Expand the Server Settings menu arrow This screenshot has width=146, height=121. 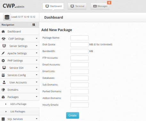(36, 46)
